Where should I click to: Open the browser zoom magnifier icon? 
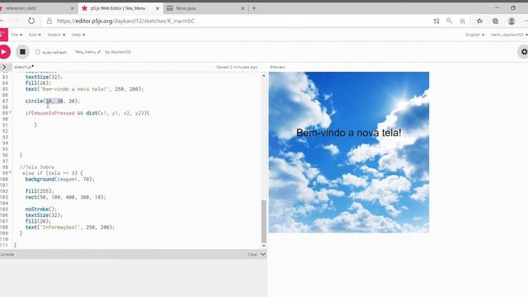click(x=449, y=21)
